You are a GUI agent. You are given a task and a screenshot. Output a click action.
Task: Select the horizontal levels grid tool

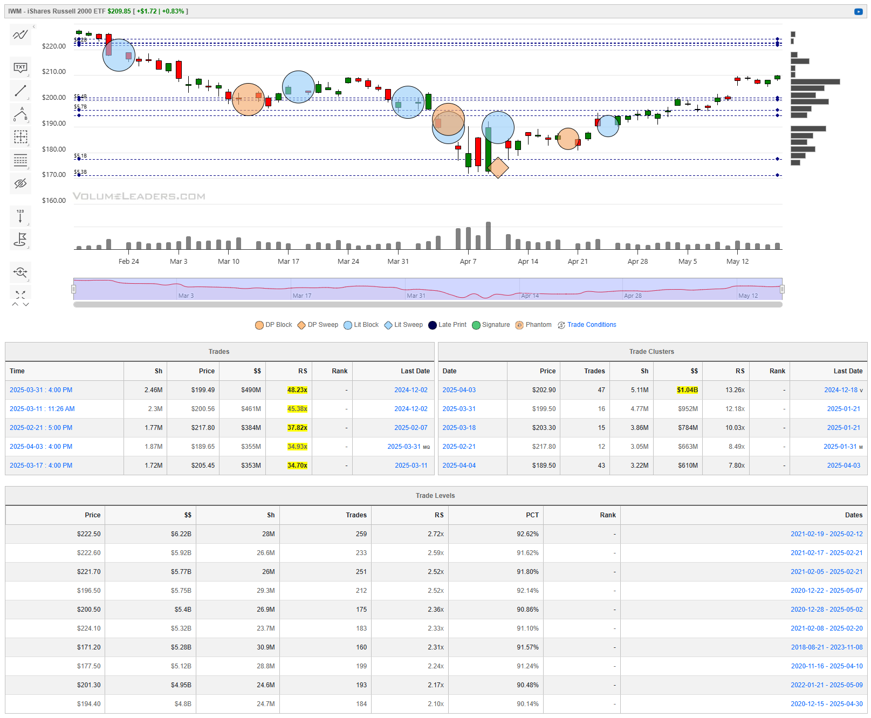20,160
